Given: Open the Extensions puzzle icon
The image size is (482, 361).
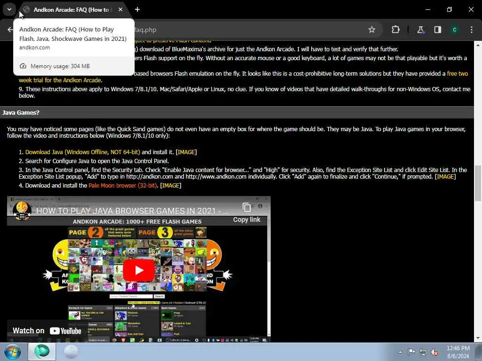Looking at the screenshot, I should (x=395, y=30).
